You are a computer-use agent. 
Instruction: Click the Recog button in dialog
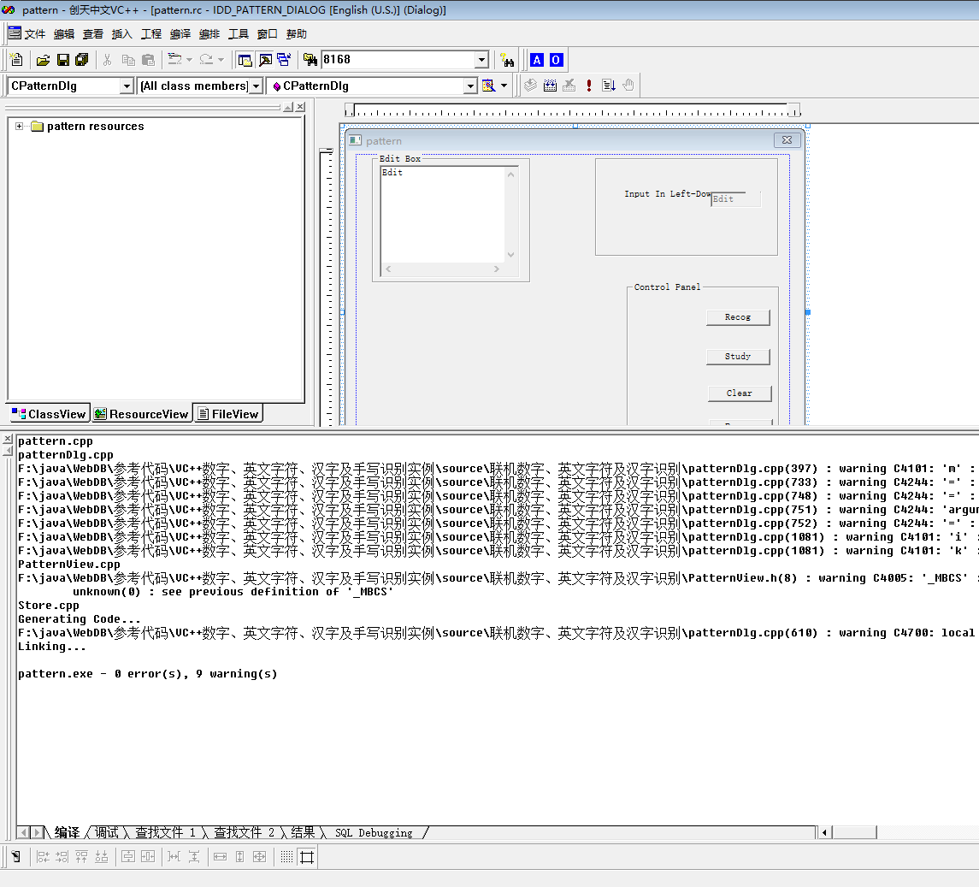click(738, 317)
